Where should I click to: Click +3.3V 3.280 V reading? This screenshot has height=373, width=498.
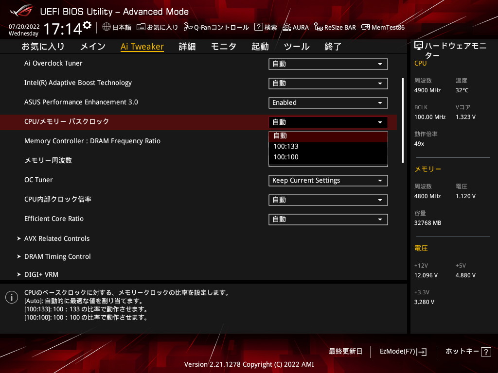click(424, 302)
